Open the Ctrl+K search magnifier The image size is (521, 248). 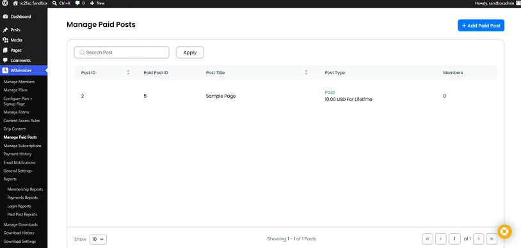[54, 3]
